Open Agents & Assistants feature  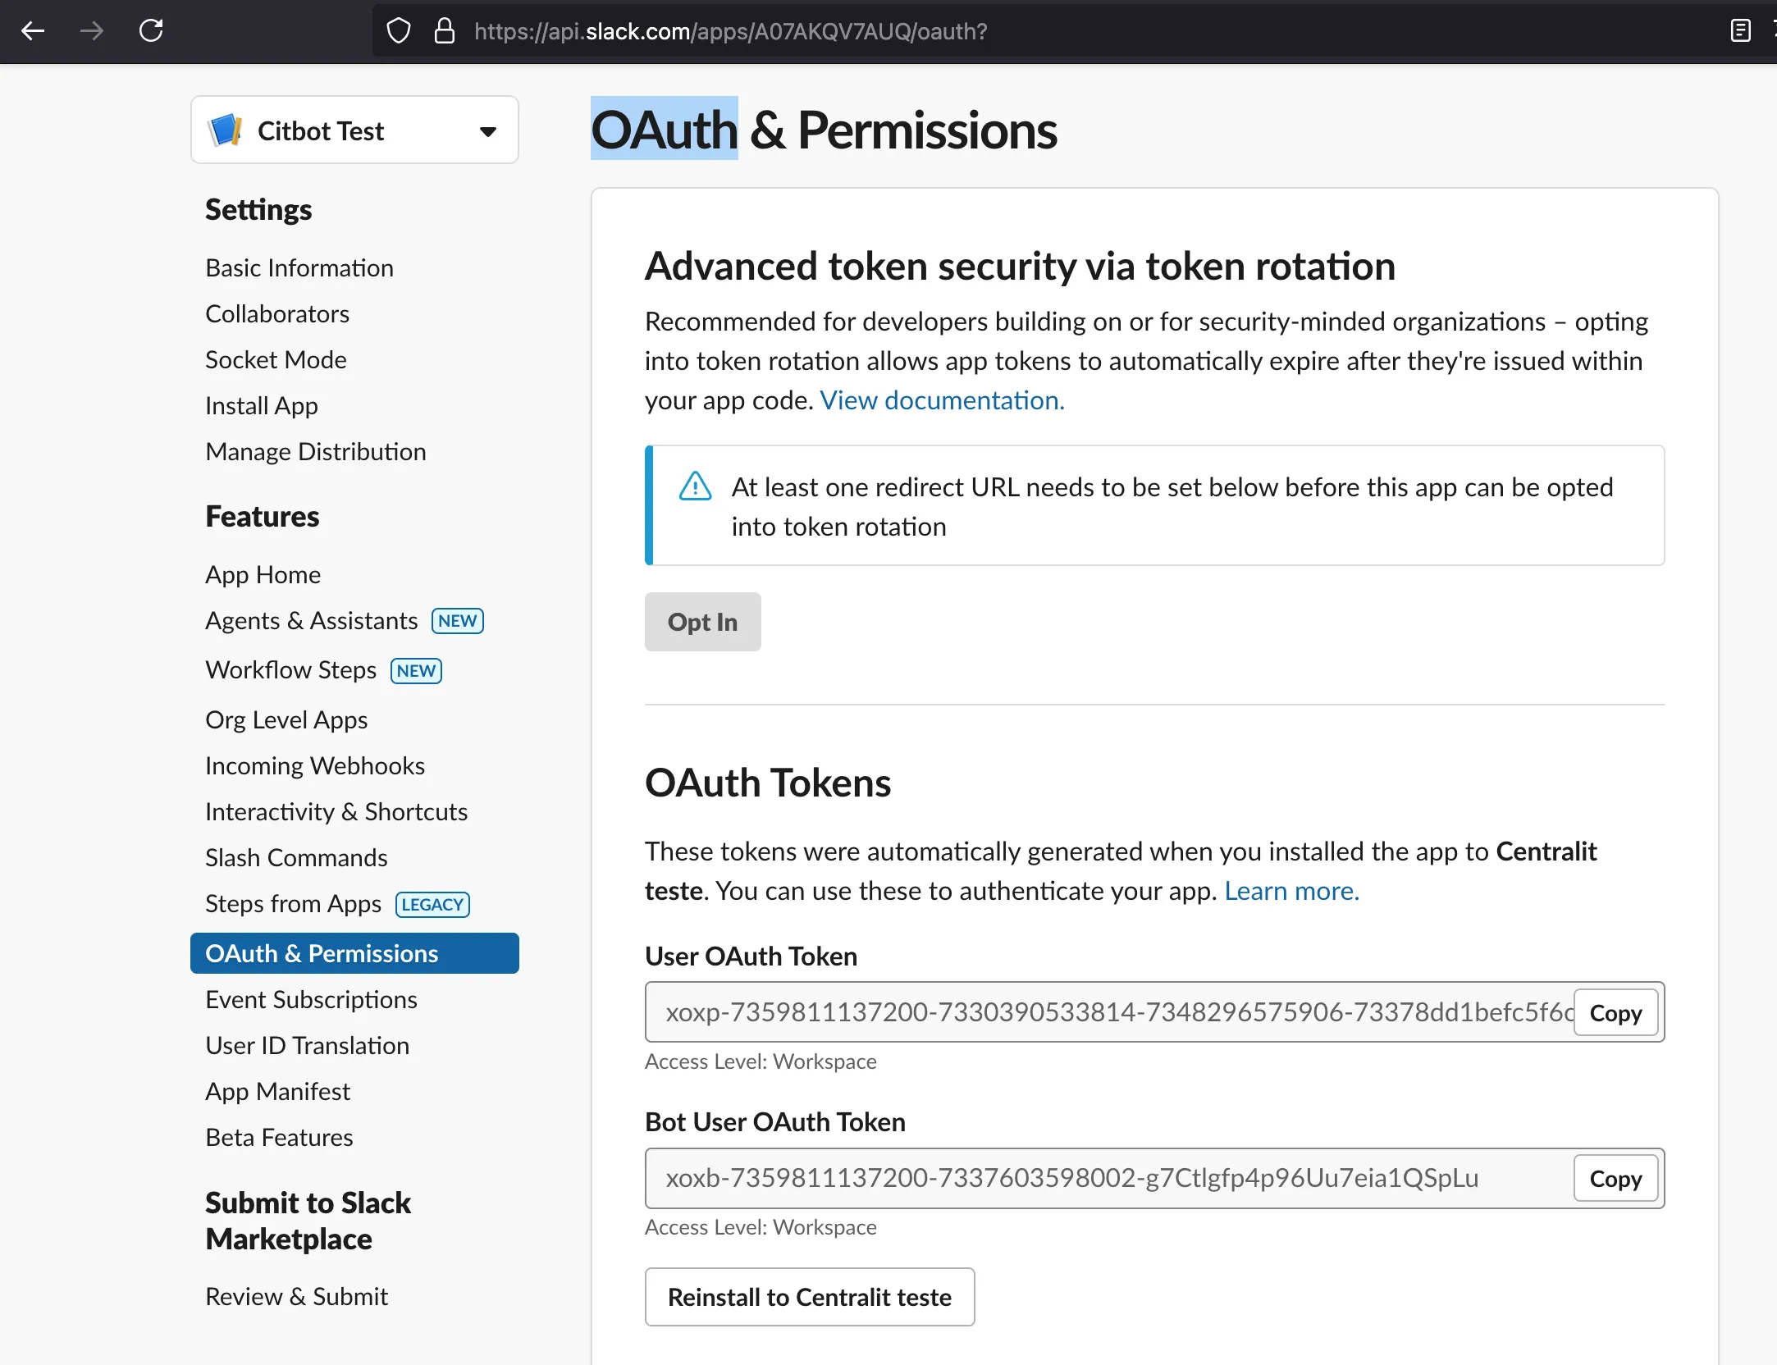point(312,621)
